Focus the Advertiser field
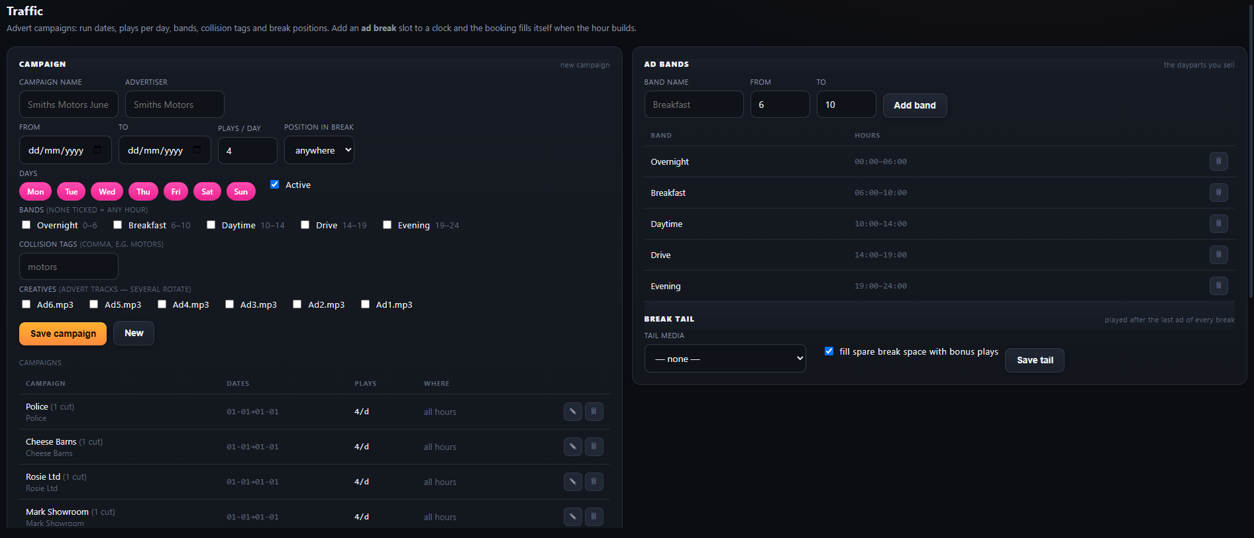1254x538 pixels. click(x=175, y=105)
